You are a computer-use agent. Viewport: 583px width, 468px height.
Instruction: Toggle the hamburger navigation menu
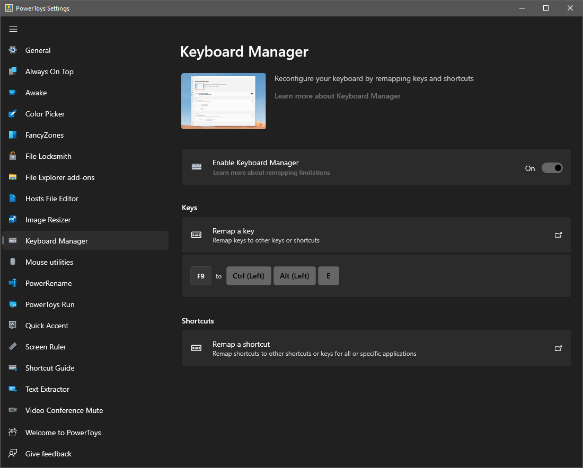point(13,29)
